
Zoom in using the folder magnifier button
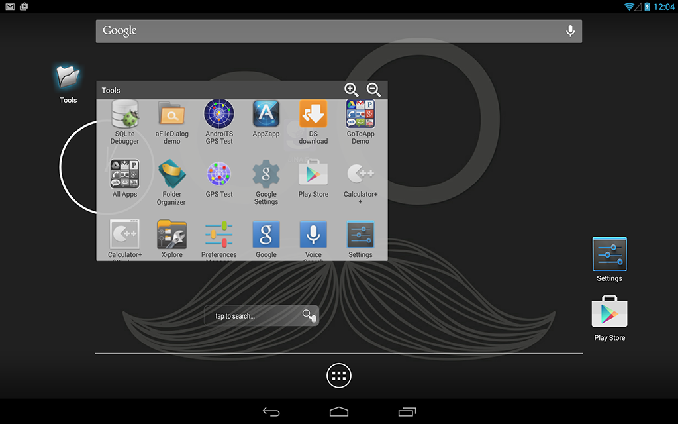pyautogui.click(x=352, y=90)
